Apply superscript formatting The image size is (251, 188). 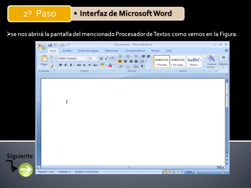click(90, 65)
